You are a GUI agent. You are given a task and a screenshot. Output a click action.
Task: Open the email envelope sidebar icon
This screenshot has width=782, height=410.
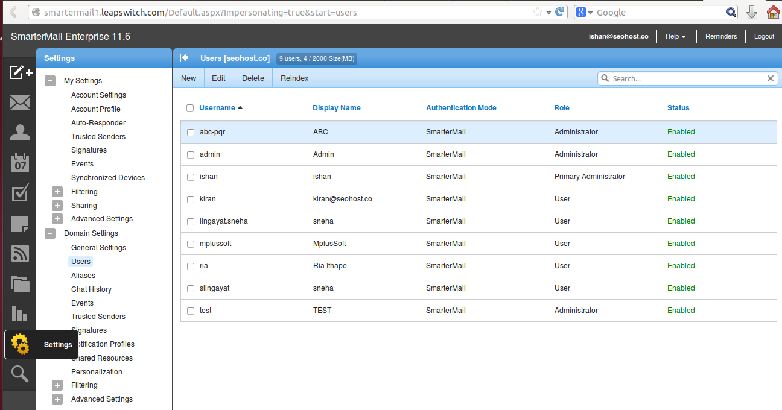coord(20,103)
